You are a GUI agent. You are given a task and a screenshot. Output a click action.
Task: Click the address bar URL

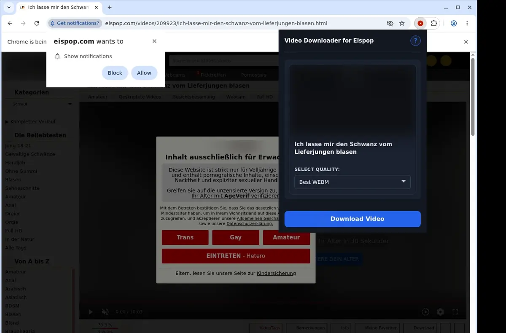216,24
